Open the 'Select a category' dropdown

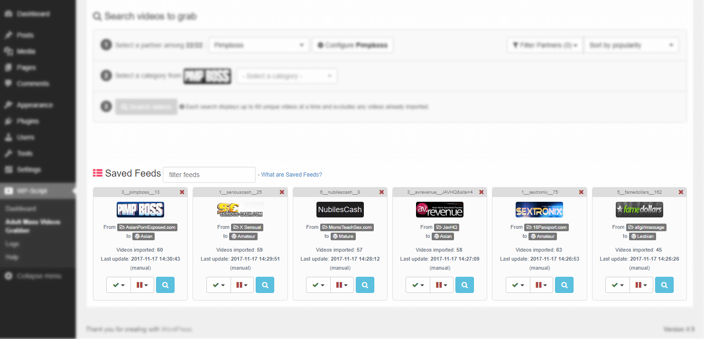pos(287,76)
